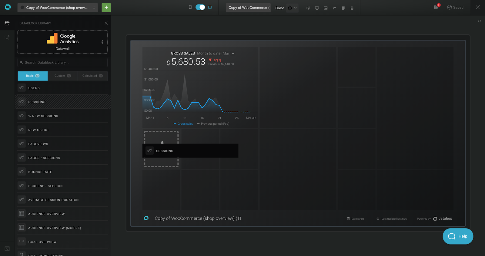
Task: Select the PAGEVIEWS datablock
Action: click(x=62, y=144)
